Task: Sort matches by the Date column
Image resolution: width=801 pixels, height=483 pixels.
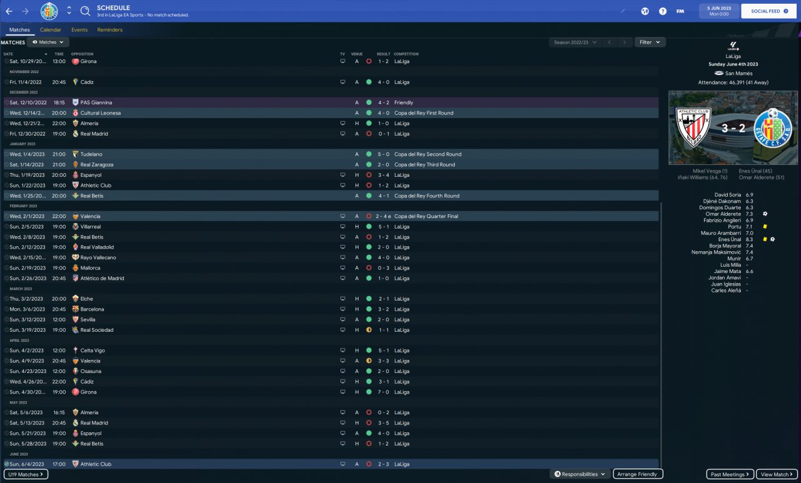Action: 8,54
